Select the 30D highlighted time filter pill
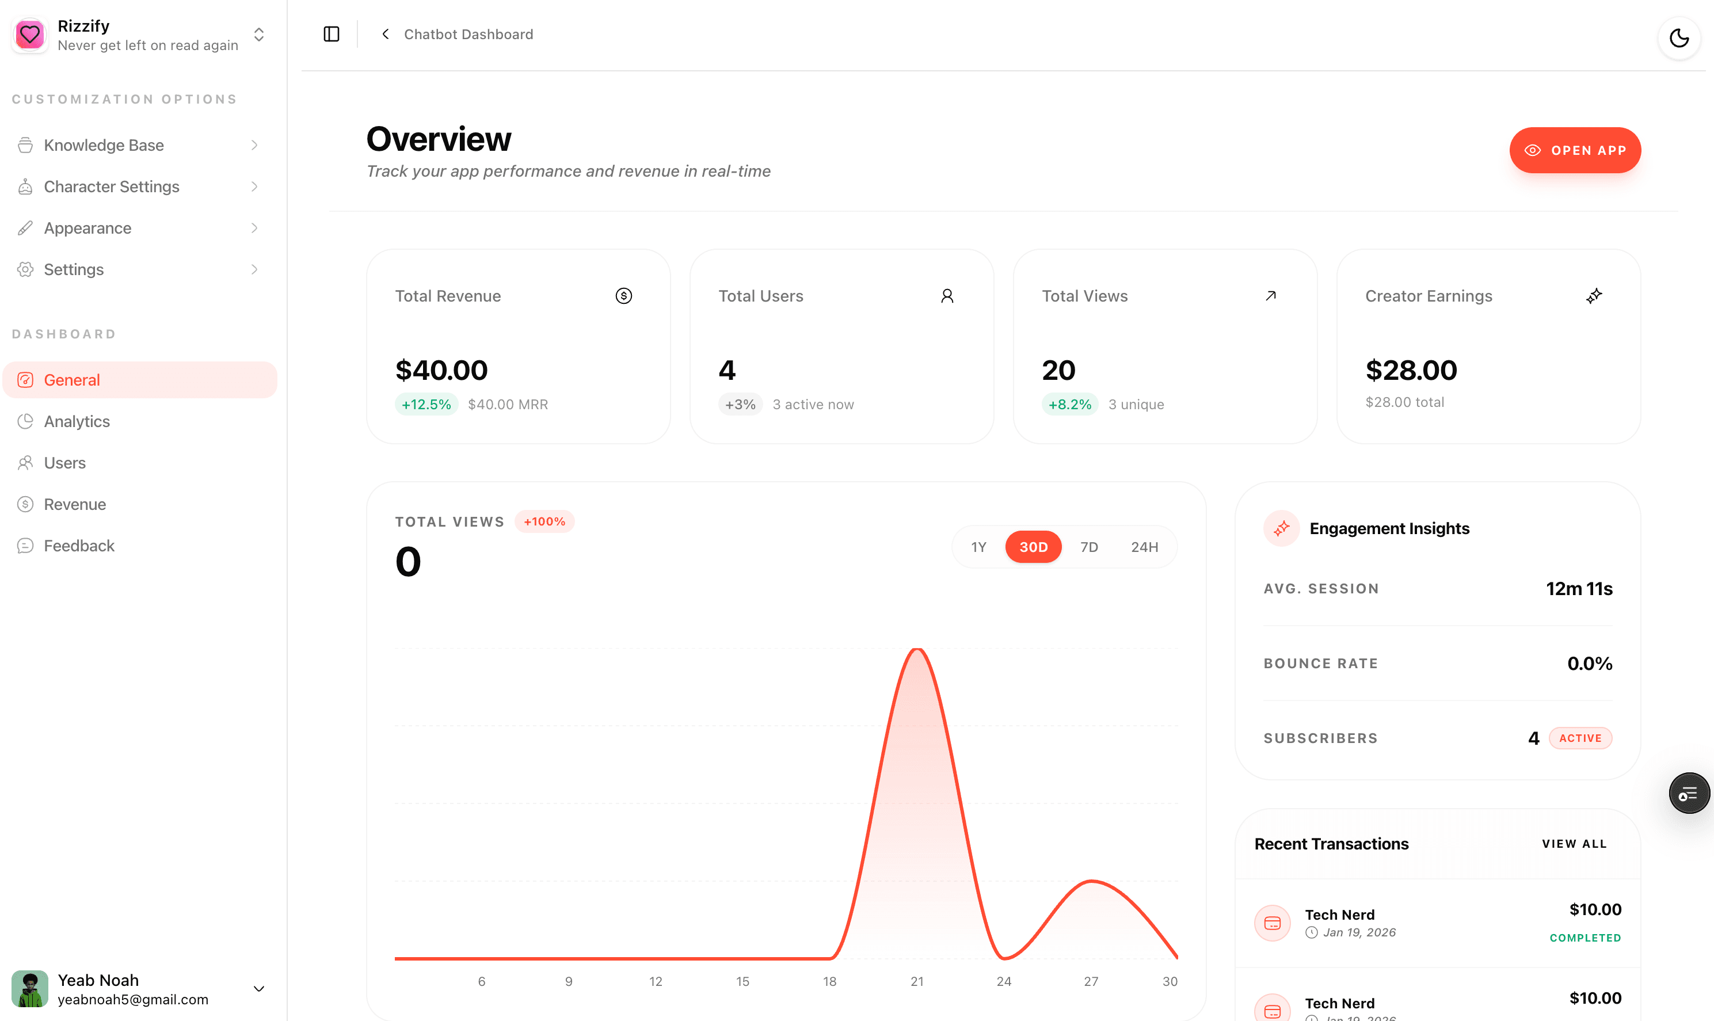The image size is (1714, 1021). tap(1033, 546)
